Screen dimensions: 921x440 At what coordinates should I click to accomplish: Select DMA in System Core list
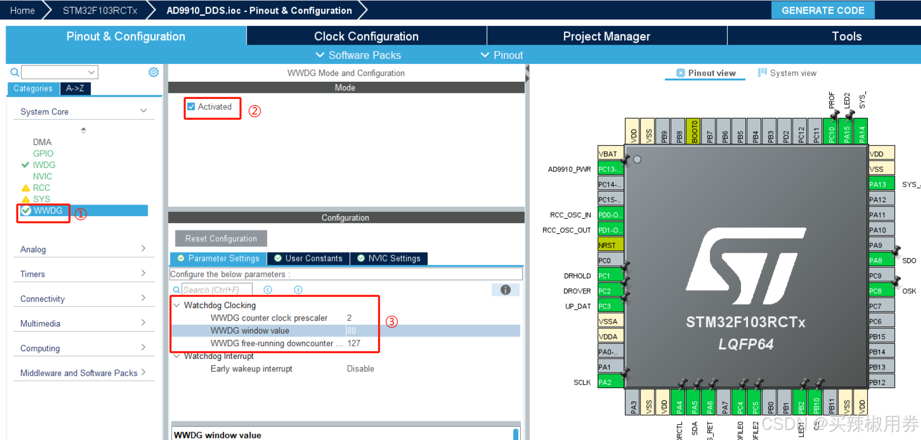click(x=42, y=142)
